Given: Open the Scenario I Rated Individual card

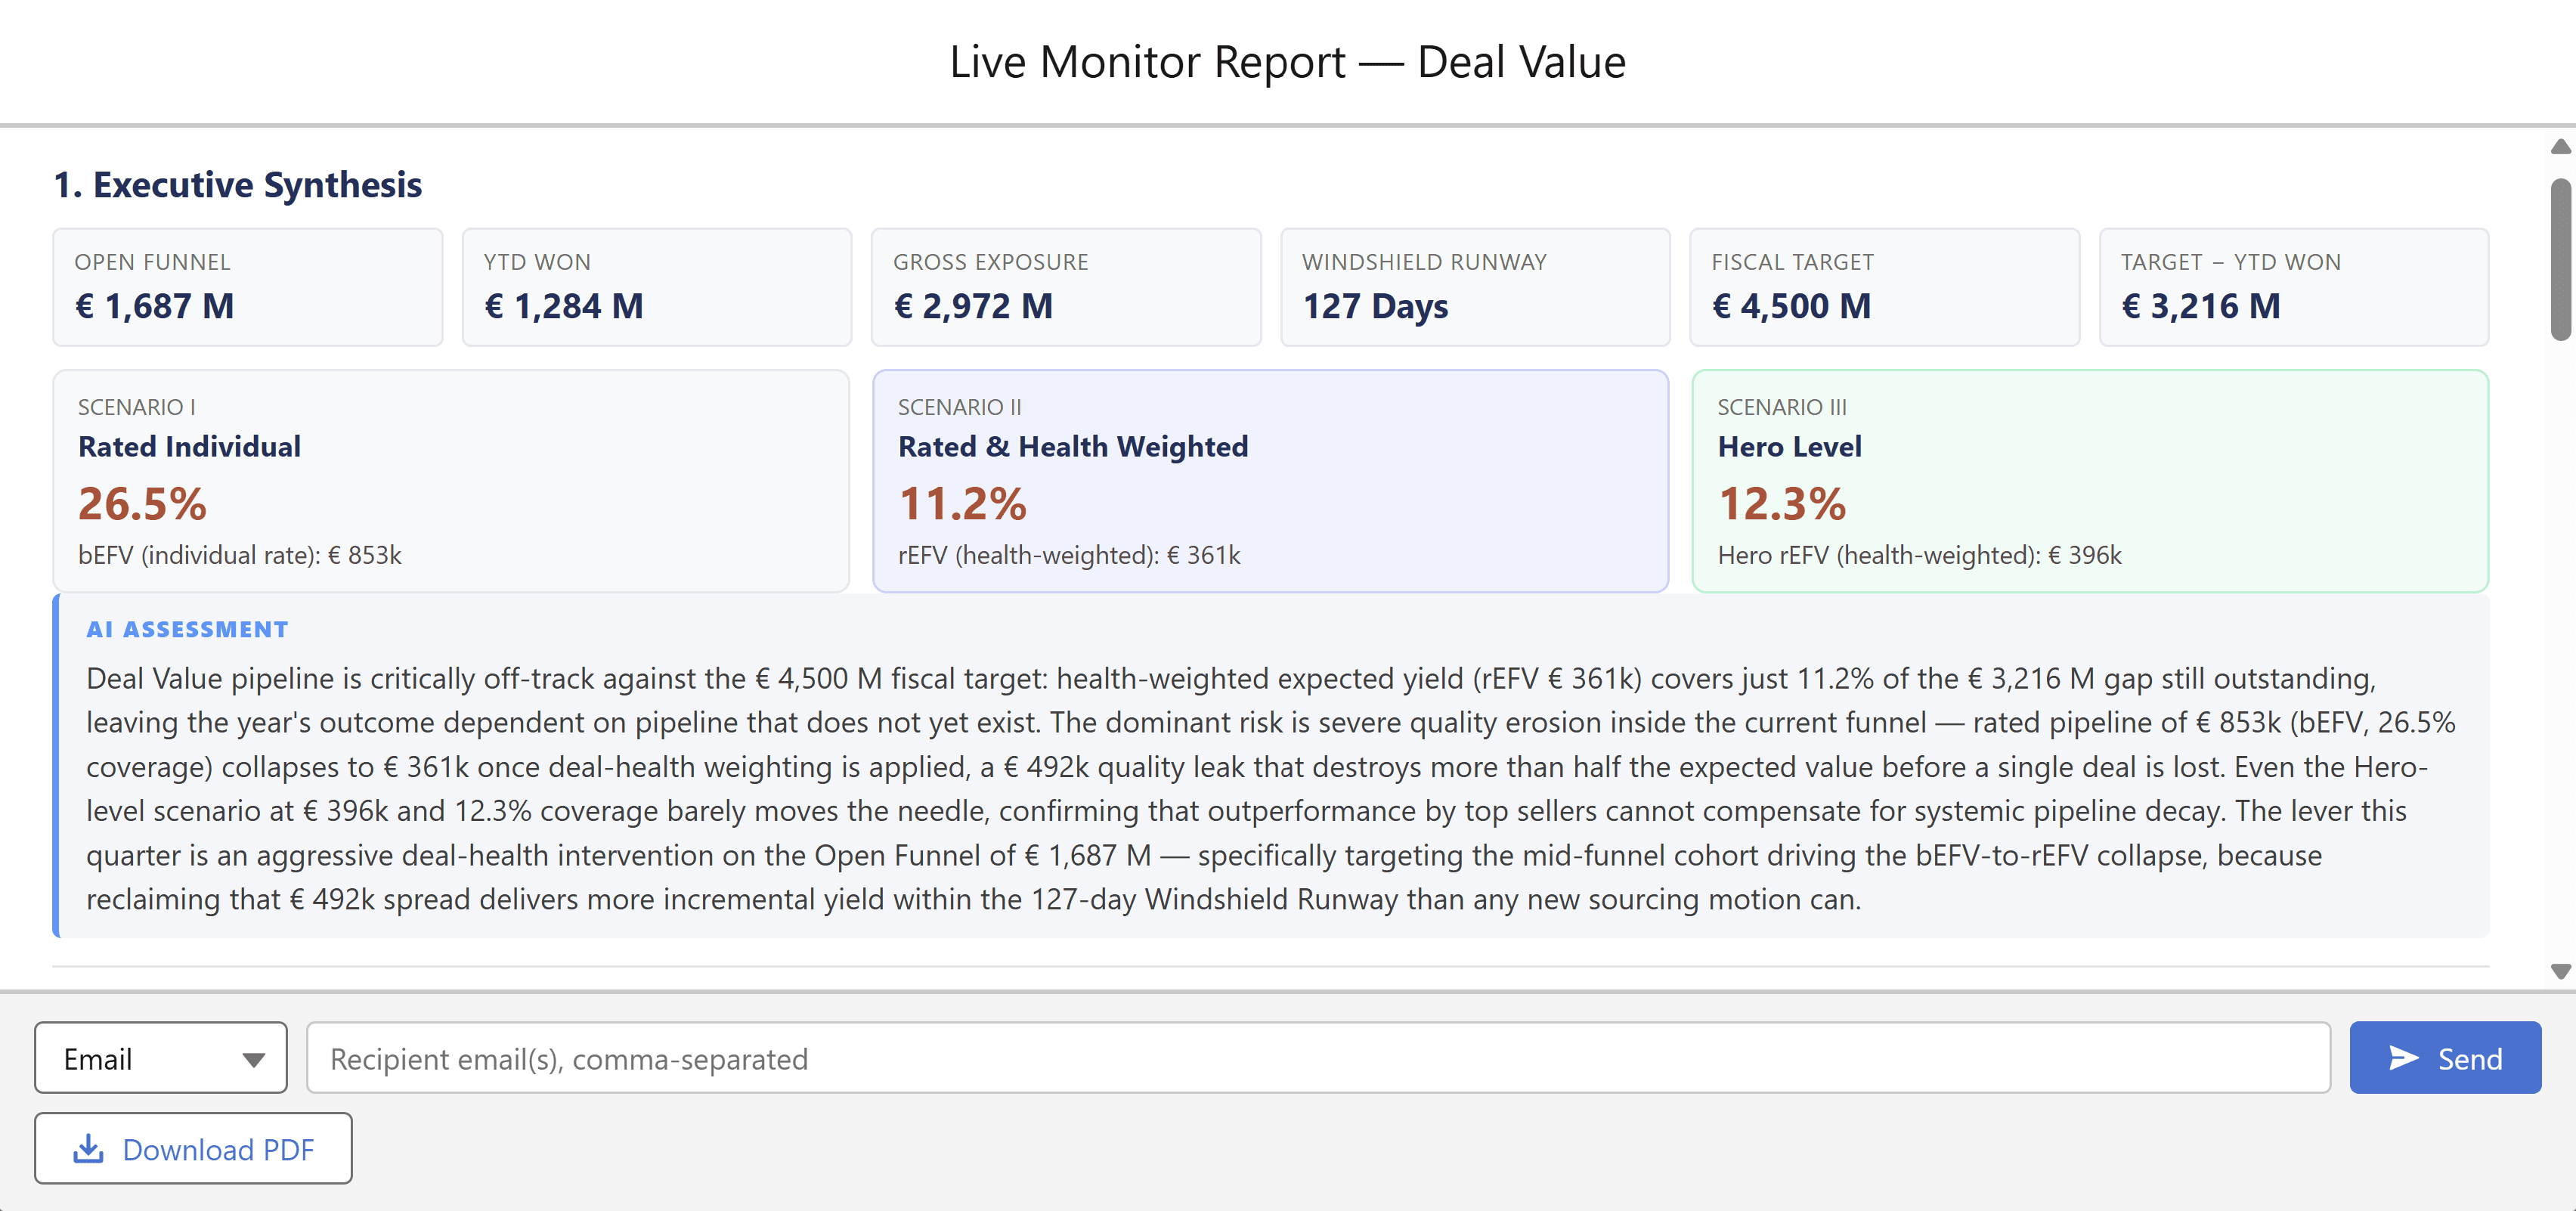Looking at the screenshot, I should click(451, 481).
